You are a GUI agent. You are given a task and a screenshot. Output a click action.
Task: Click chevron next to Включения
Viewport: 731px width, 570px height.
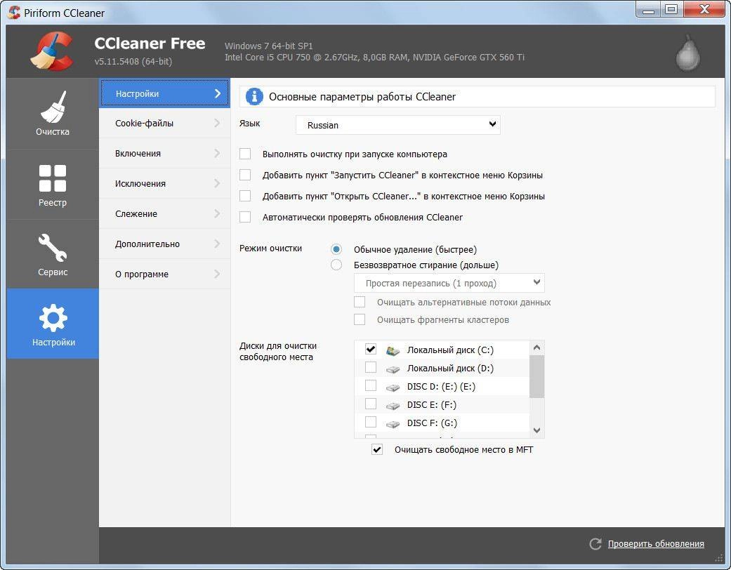[x=217, y=153]
